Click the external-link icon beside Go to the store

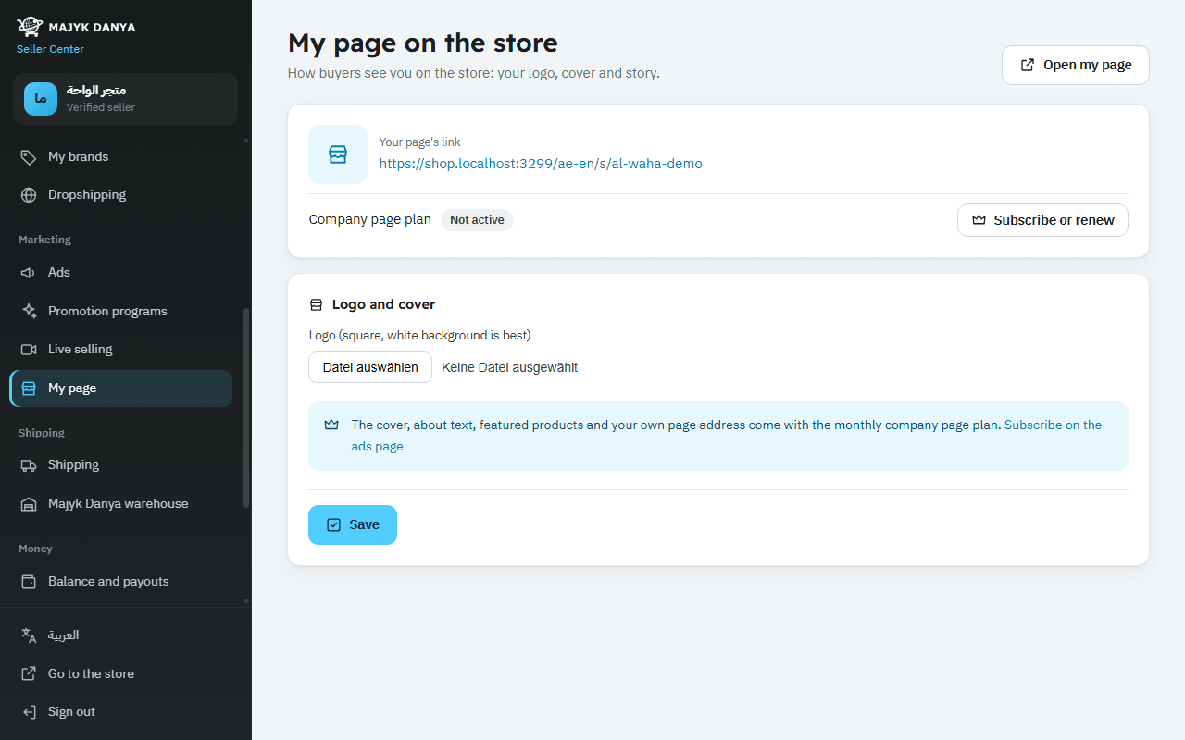point(29,674)
